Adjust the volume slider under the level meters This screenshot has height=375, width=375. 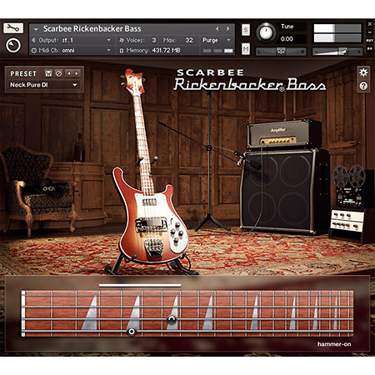[337, 52]
